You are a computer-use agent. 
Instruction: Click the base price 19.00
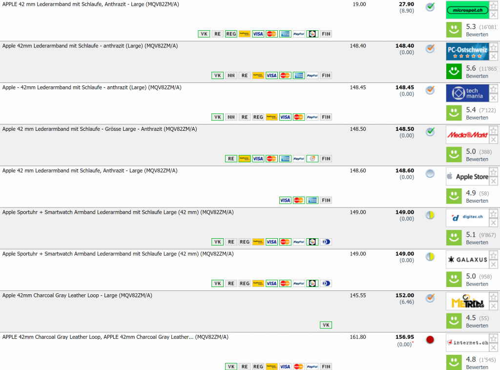tap(359, 4)
